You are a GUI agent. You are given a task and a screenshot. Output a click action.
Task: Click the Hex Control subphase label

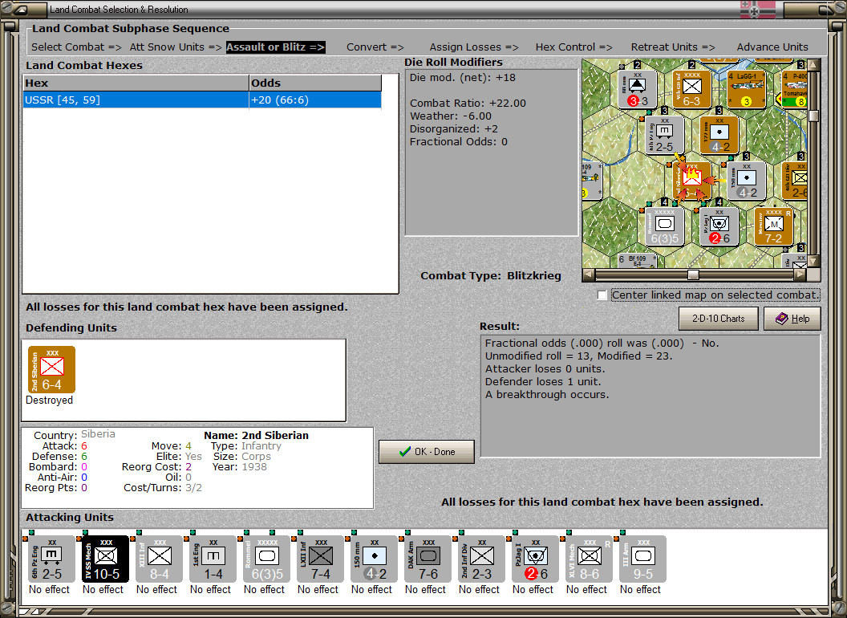[x=574, y=47]
